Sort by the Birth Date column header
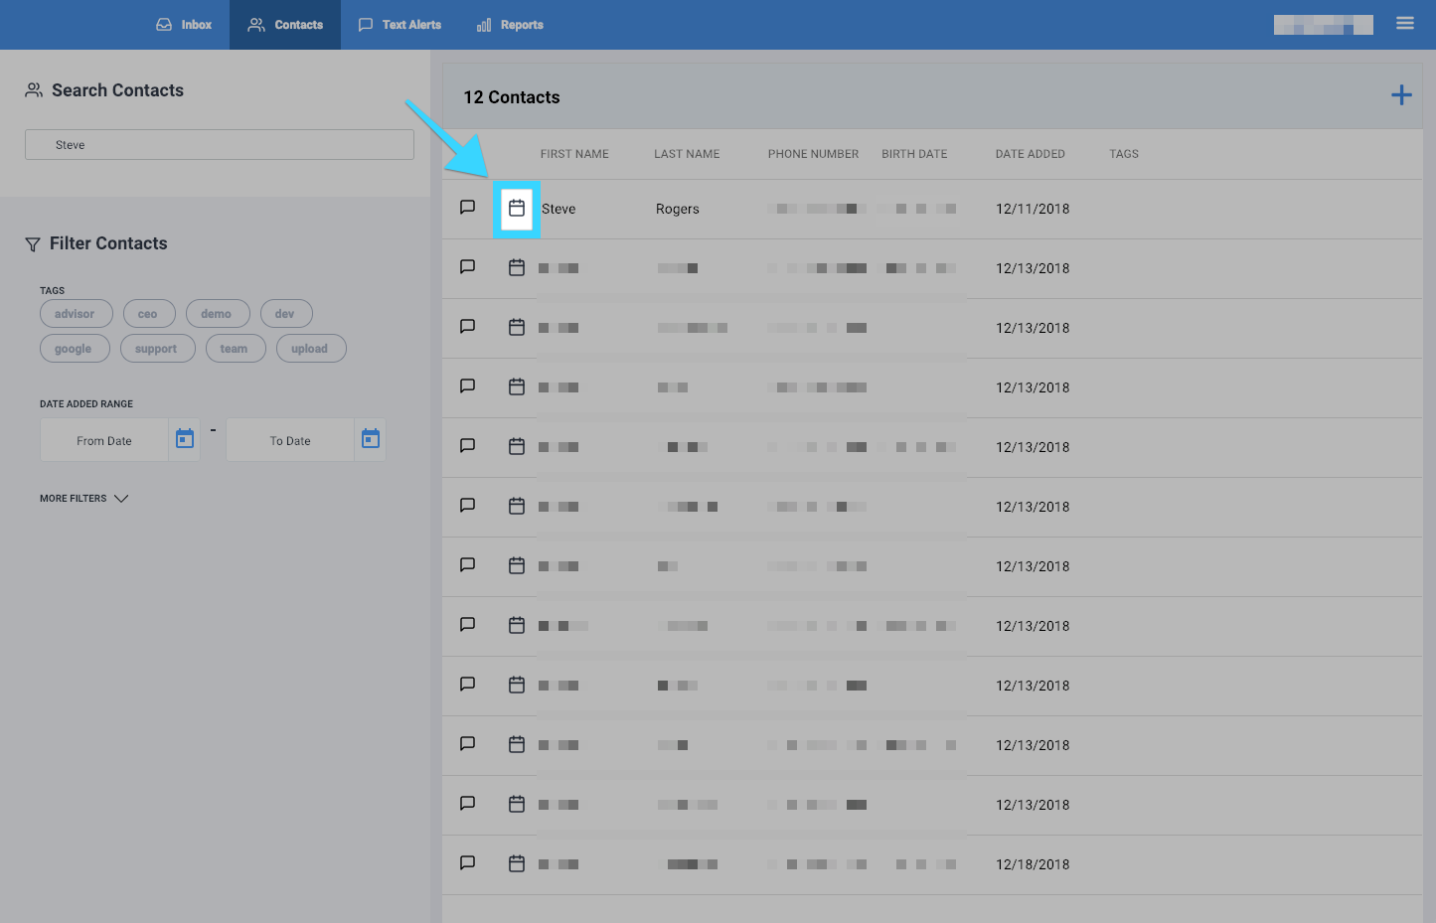This screenshot has width=1436, height=923. click(914, 154)
